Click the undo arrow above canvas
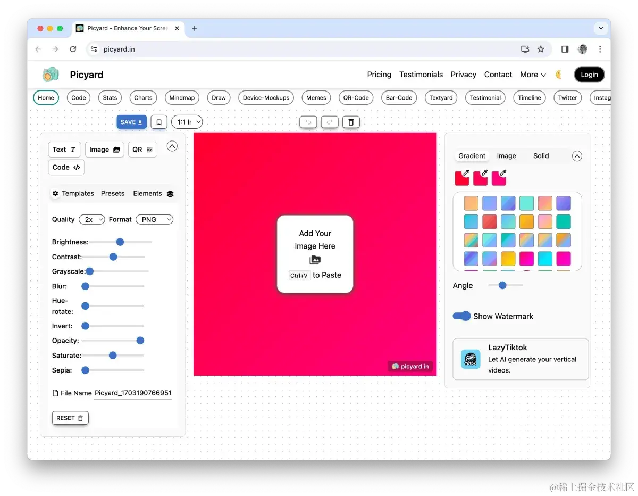The height and width of the screenshot is (496, 638). click(x=308, y=122)
